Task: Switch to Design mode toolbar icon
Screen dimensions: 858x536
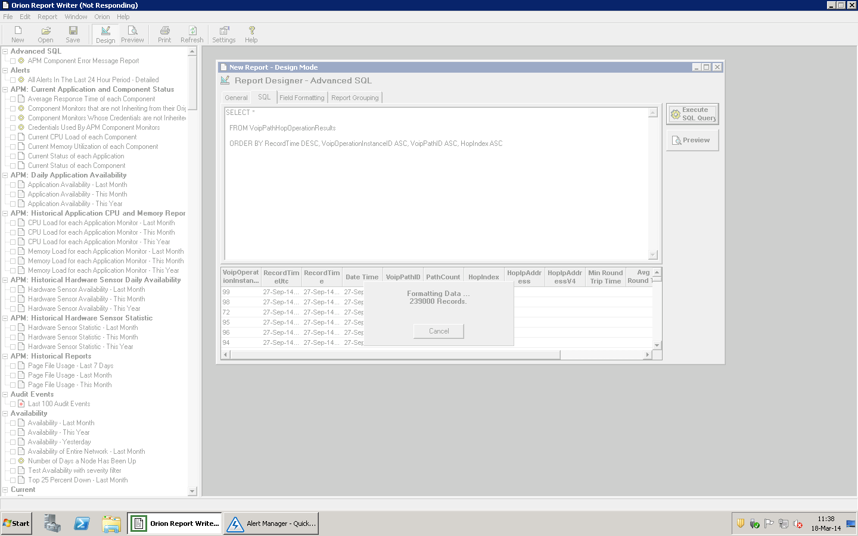Action: [x=105, y=35]
